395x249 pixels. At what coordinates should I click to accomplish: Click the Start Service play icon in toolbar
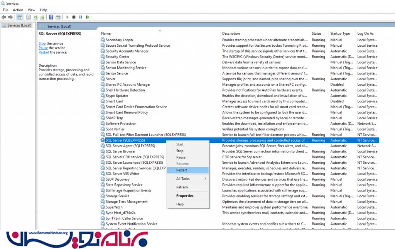point(67,17)
